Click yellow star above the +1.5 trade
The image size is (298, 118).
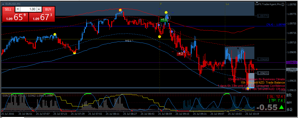(166, 12)
